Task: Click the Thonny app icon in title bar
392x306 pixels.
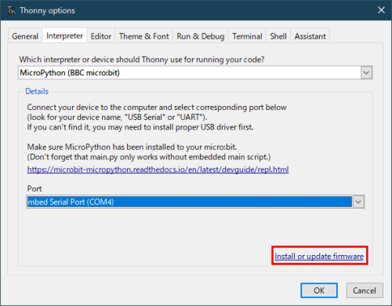Action: coord(11,10)
